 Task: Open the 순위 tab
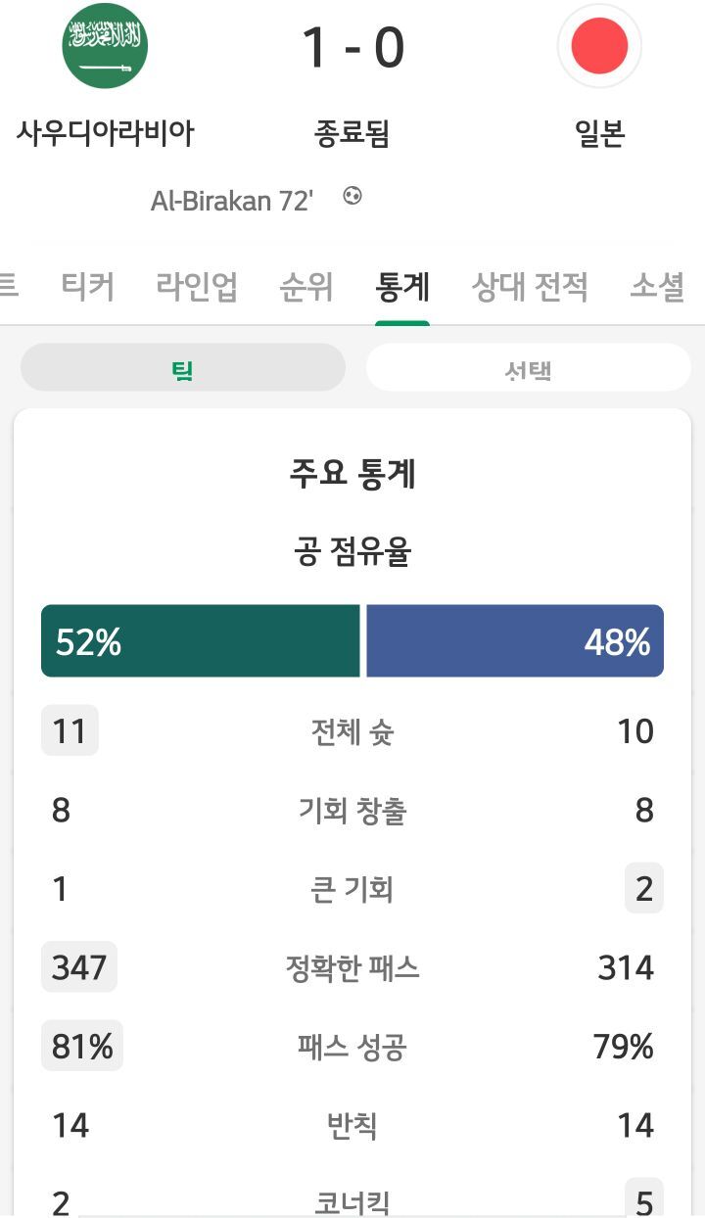306,287
